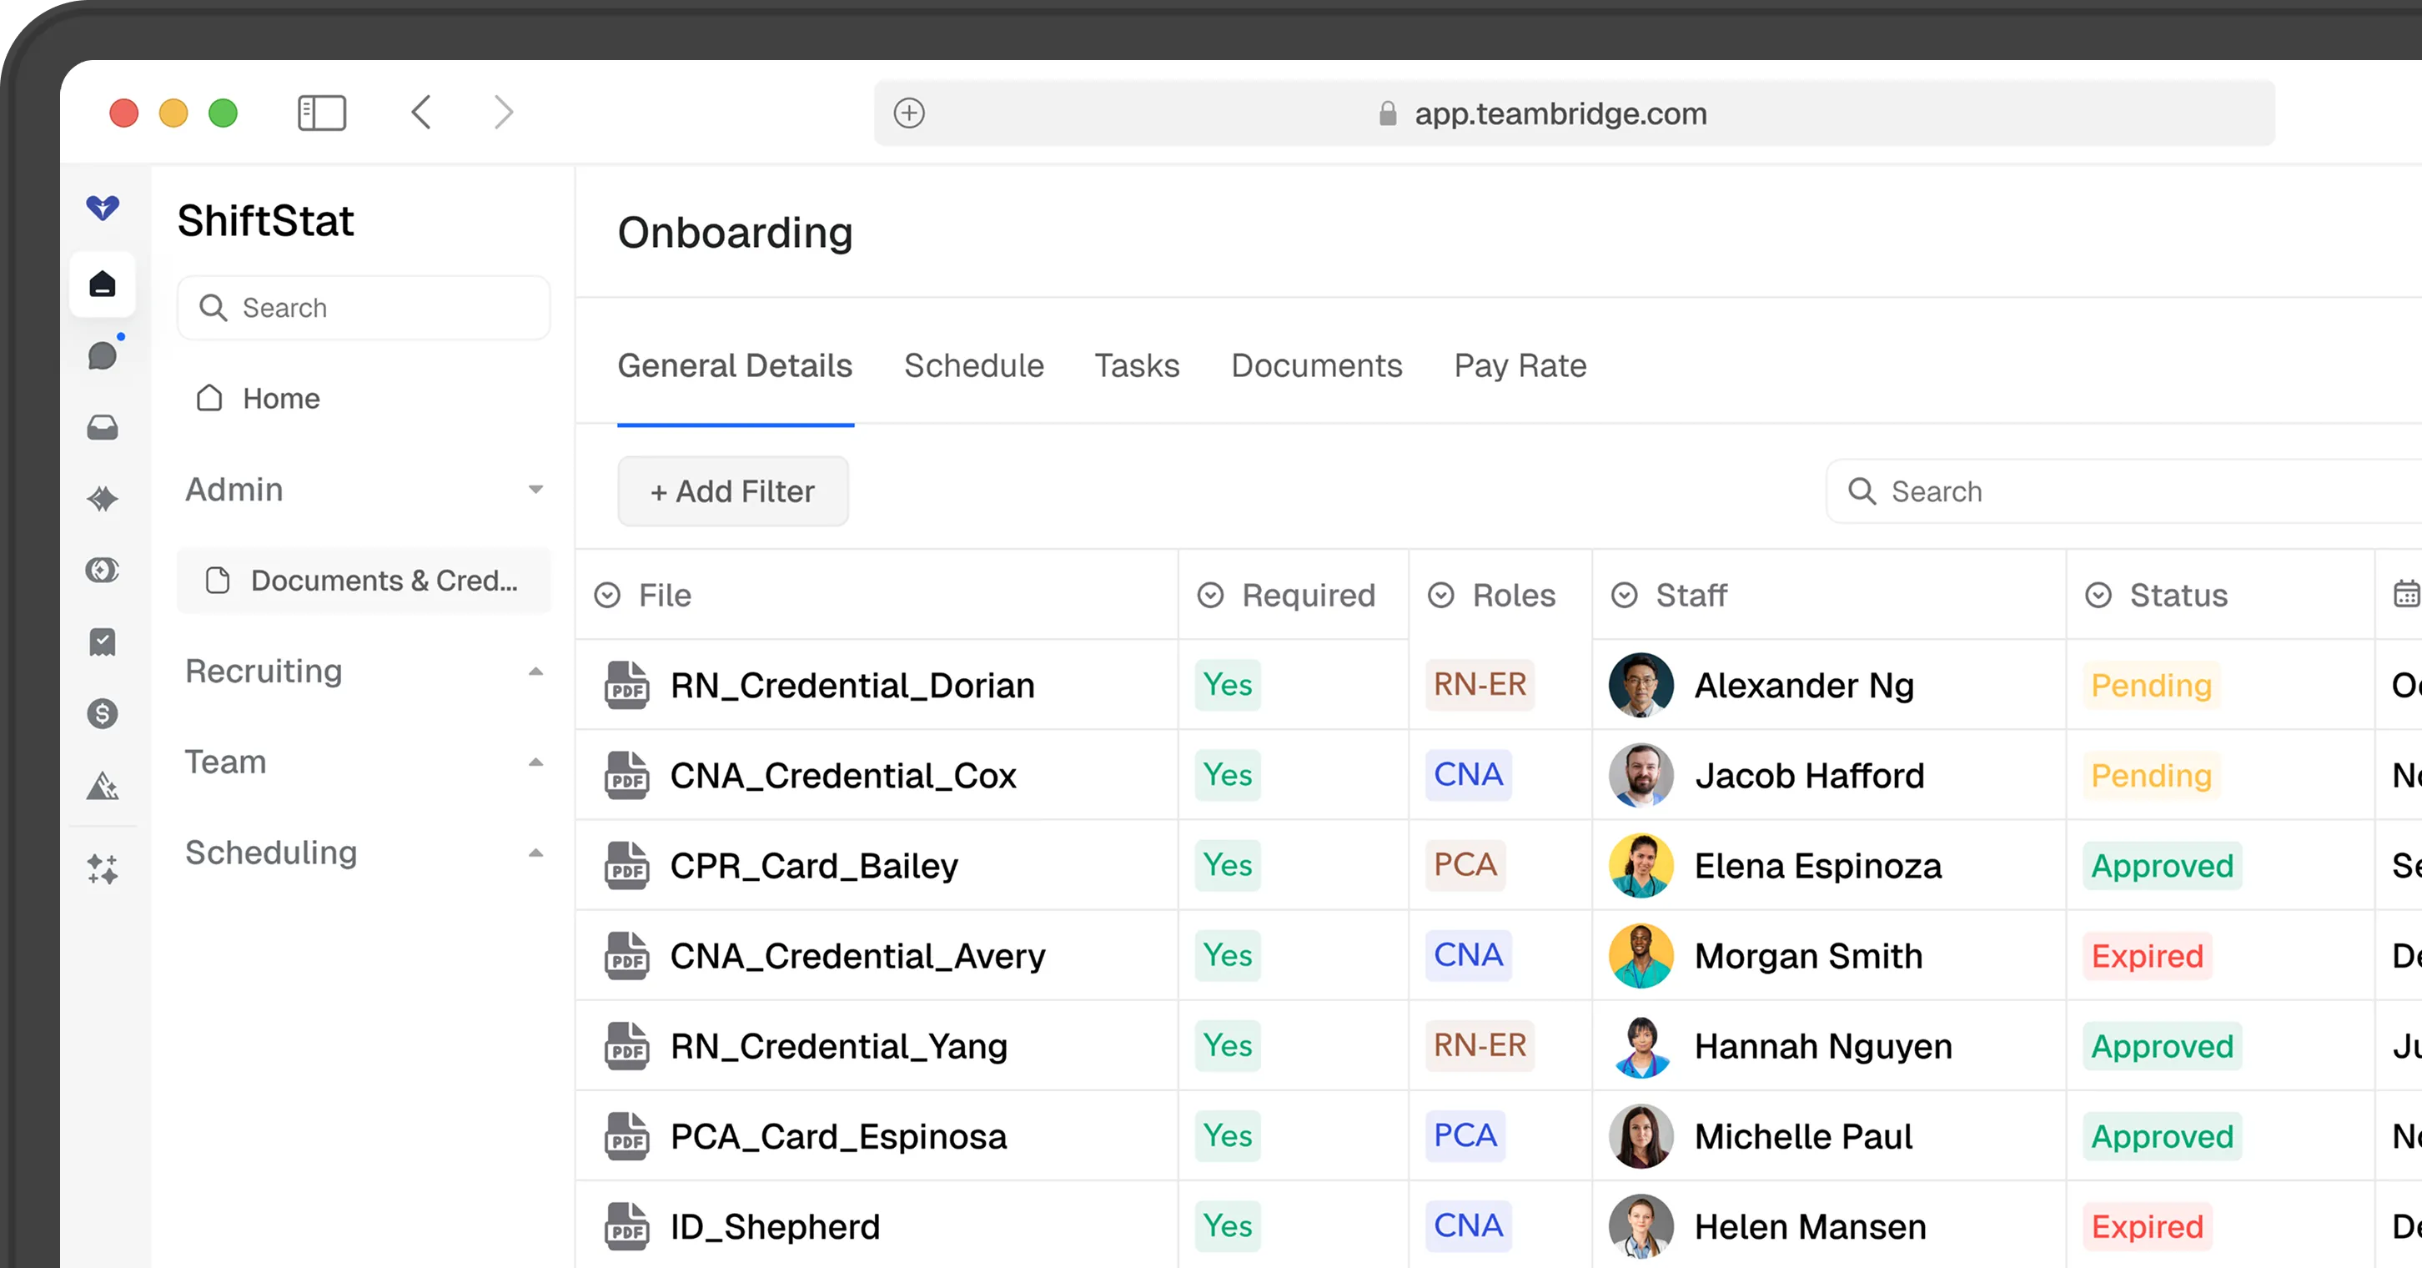Click the browser back arrow
Image resolution: width=2422 pixels, height=1268 pixels.
pyautogui.click(x=421, y=113)
